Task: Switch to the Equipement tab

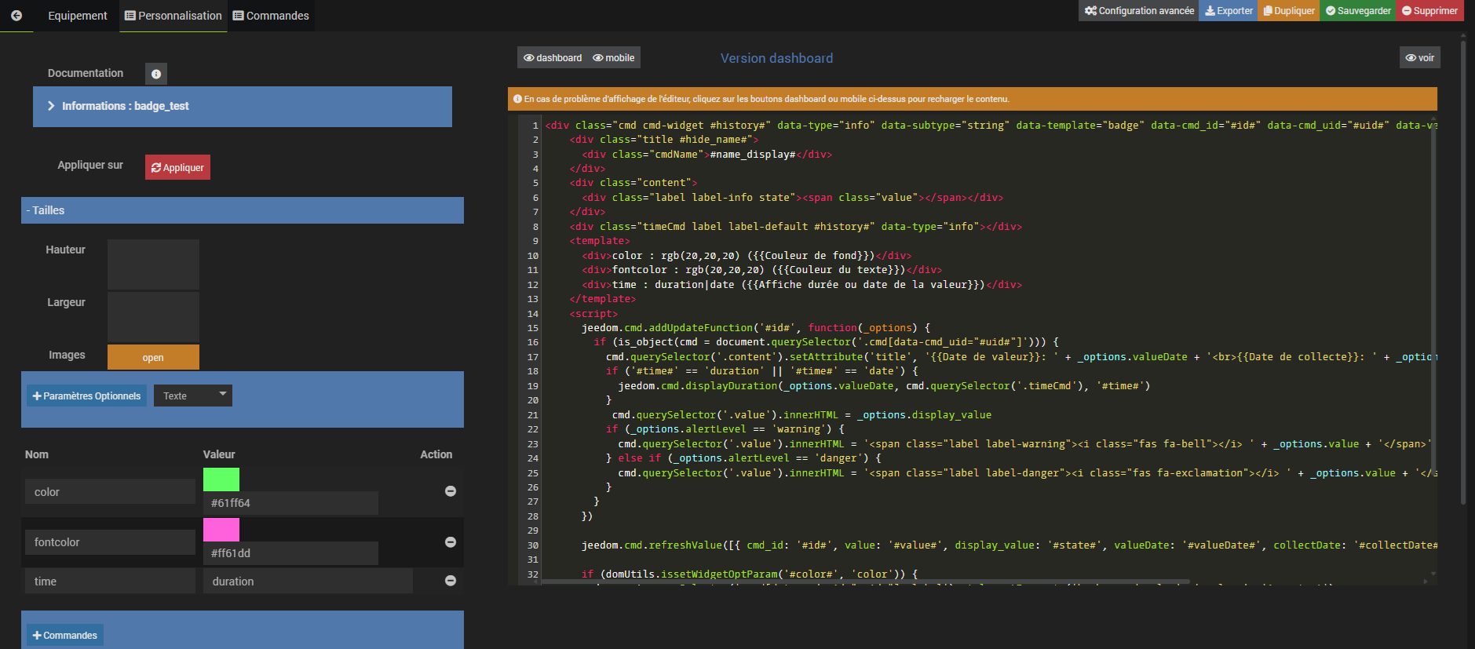Action: 77,16
